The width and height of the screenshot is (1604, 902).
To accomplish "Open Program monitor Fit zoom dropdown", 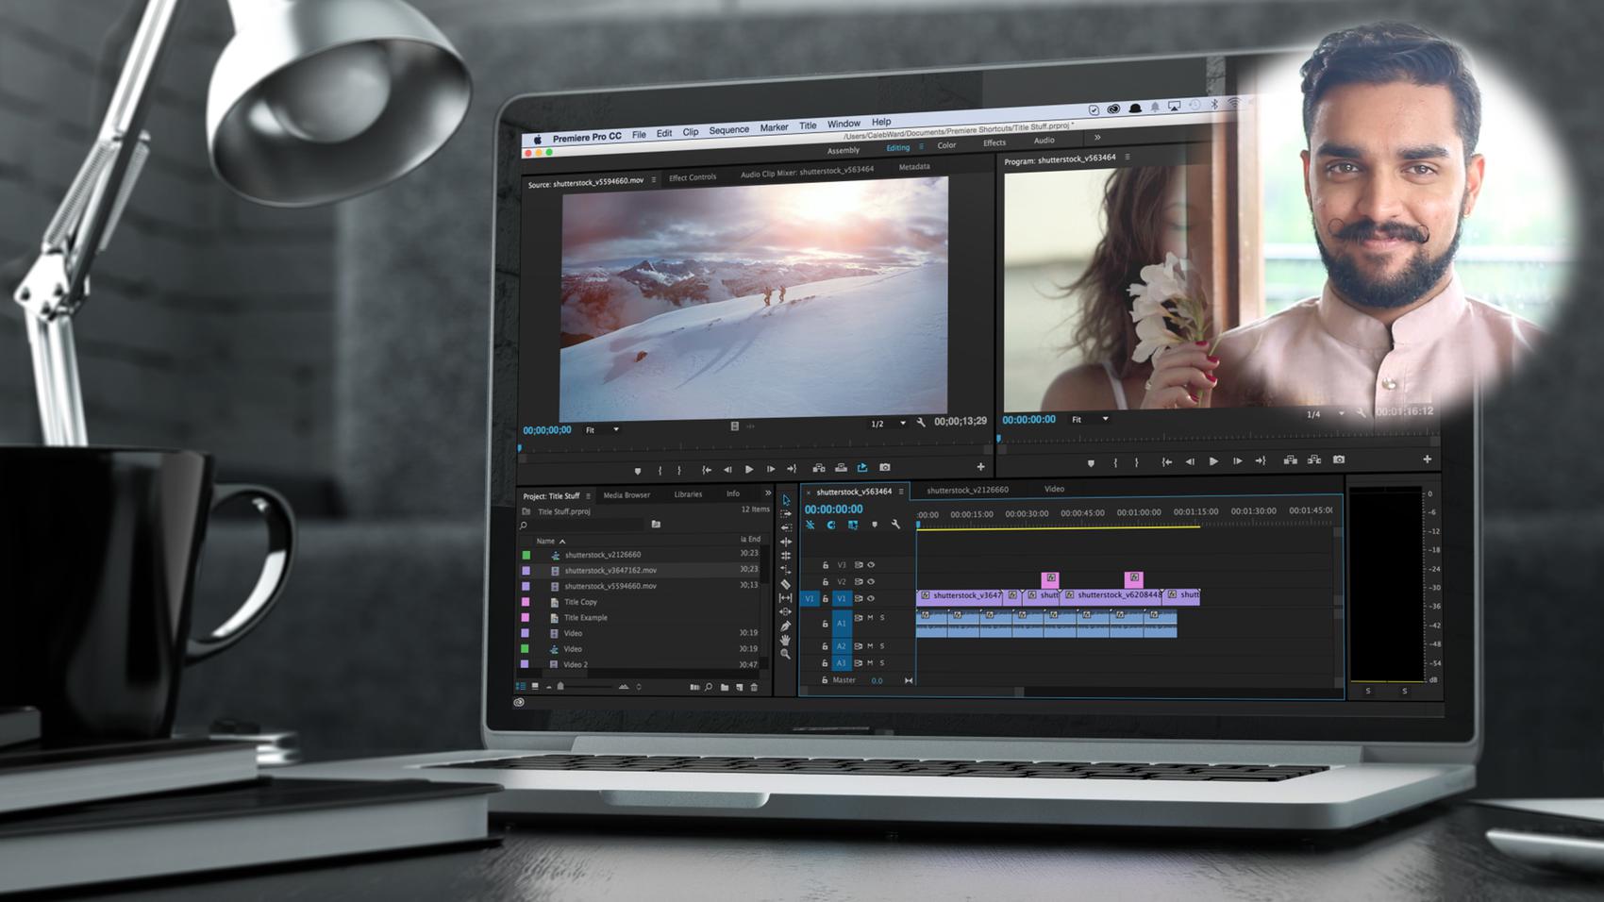I will coord(1090,419).
